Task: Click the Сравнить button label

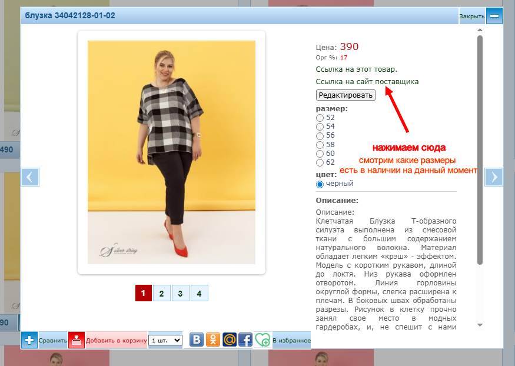Action: pyautogui.click(x=53, y=340)
